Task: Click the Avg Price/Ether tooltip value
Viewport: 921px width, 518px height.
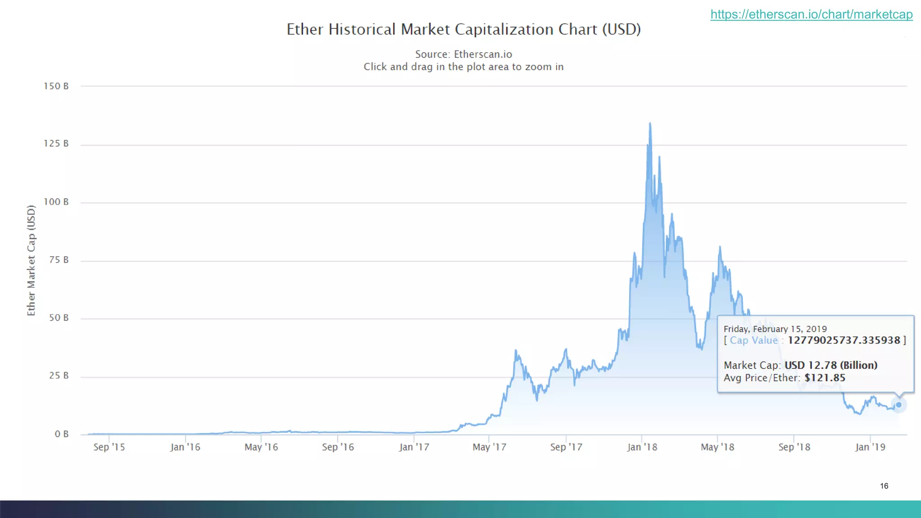Action: pos(825,378)
